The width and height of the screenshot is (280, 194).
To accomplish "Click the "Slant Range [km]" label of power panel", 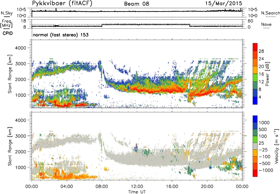I will [10, 74].
